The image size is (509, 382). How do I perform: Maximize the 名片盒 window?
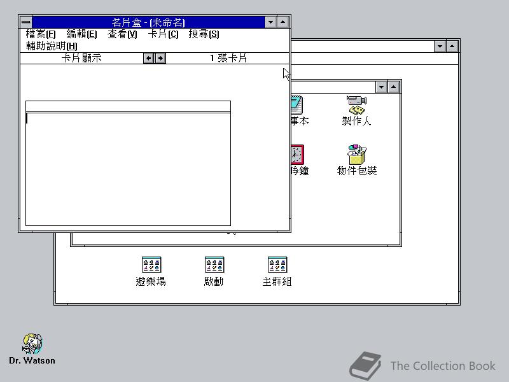283,22
